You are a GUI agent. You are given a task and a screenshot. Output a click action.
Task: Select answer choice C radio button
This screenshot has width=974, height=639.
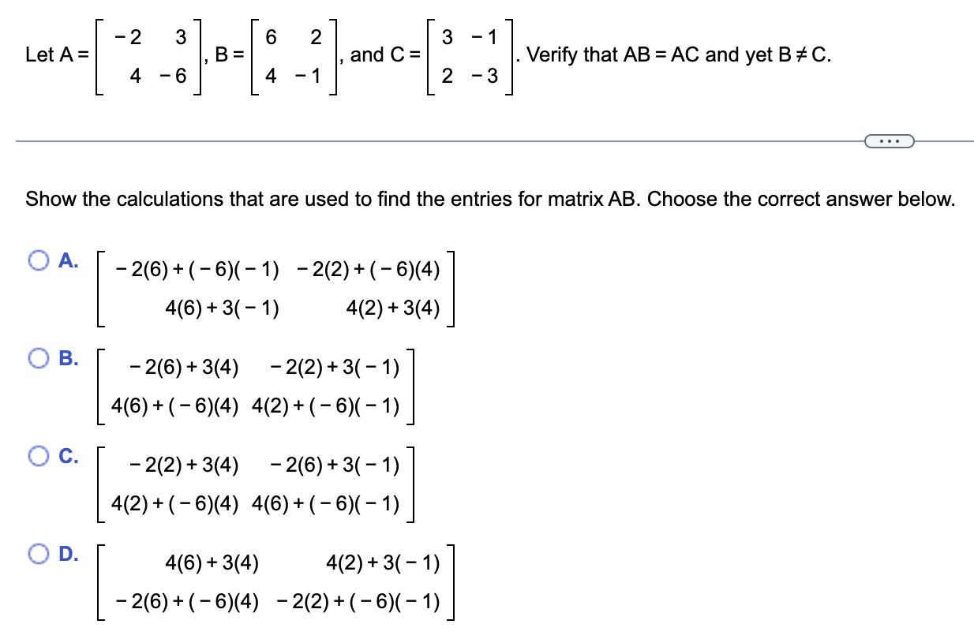(x=37, y=456)
